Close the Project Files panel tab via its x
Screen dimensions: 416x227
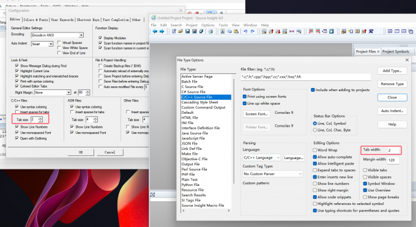point(378,51)
